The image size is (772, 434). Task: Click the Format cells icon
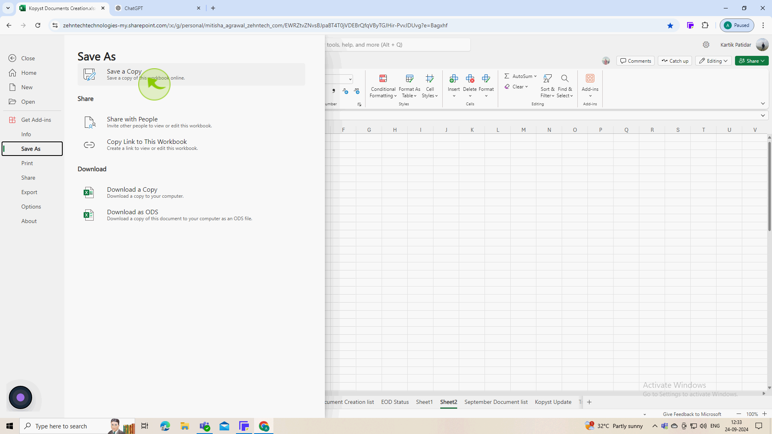pos(486,78)
